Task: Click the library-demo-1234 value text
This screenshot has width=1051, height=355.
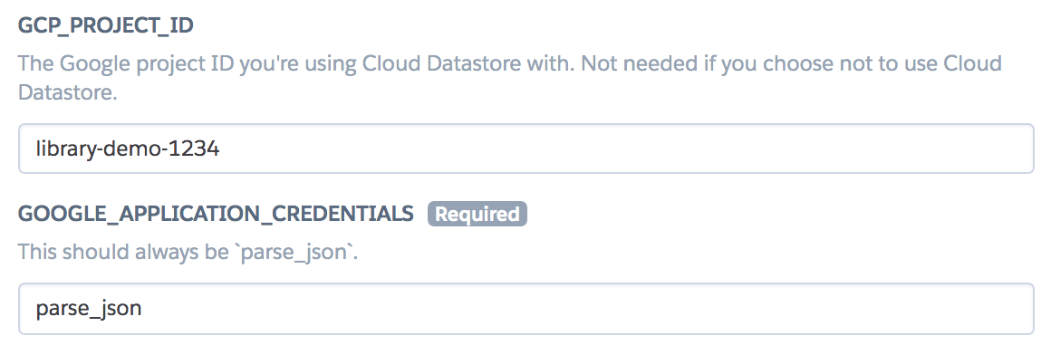Action: coord(128,149)
